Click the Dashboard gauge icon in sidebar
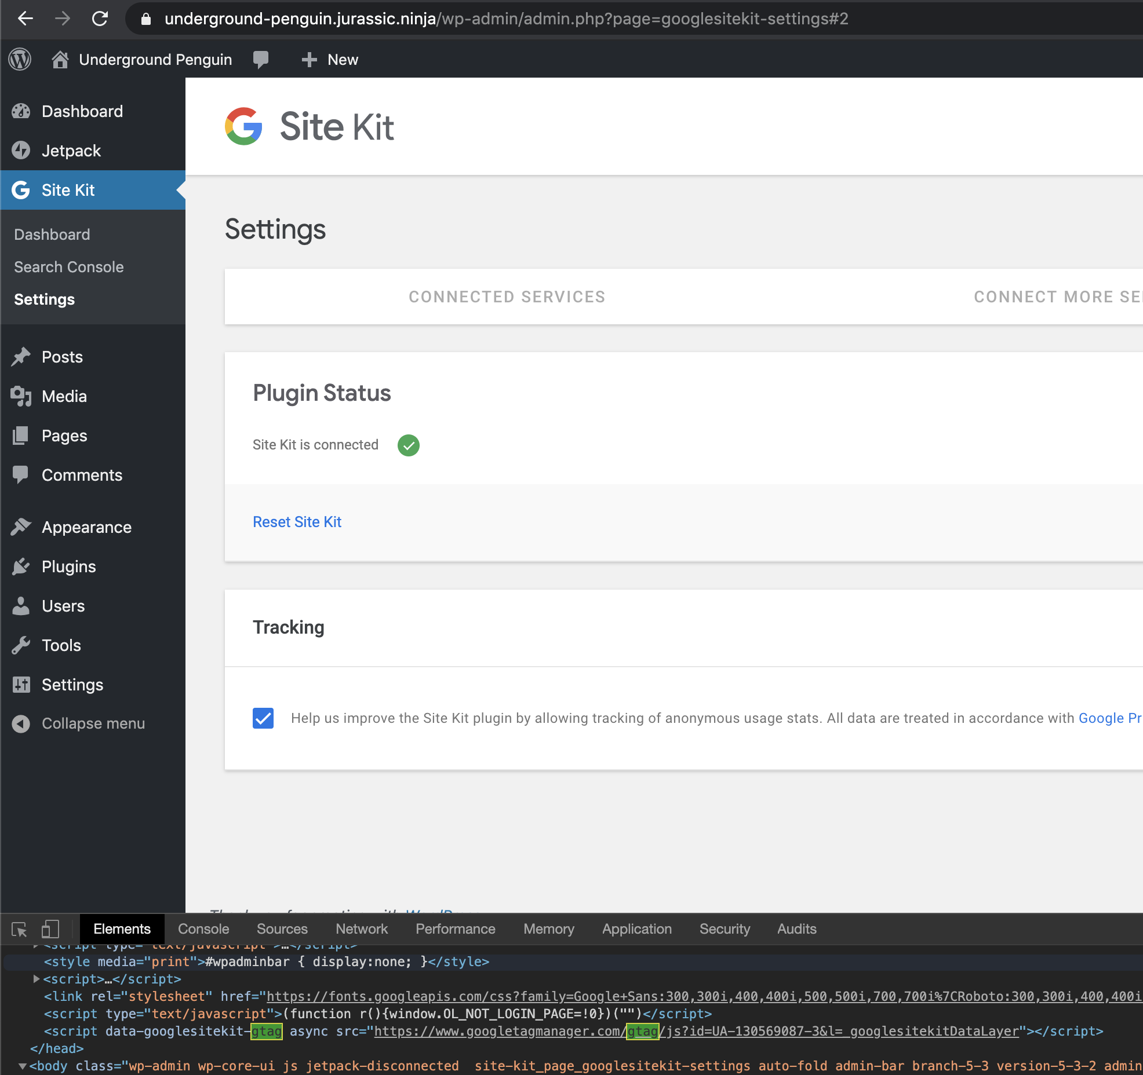Image resolution: width=1143 pixels, height=1075 pixels. click(x=21, y=111)
